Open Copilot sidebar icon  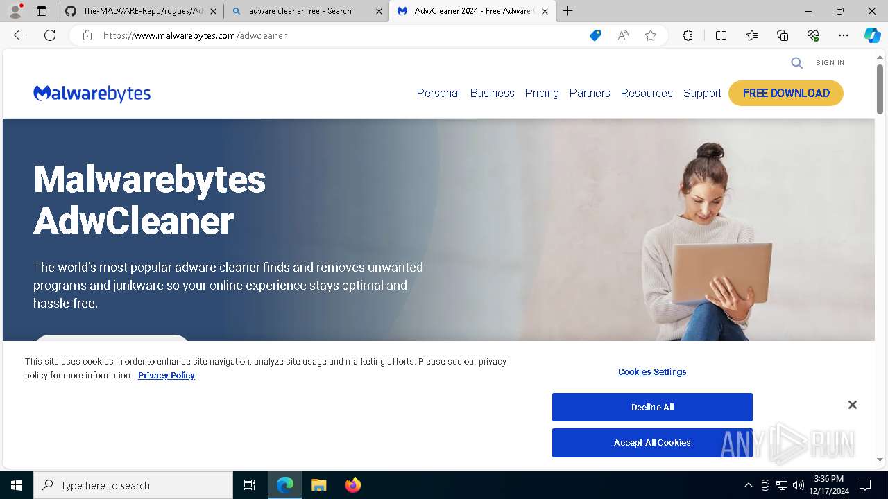coord(872,35)
